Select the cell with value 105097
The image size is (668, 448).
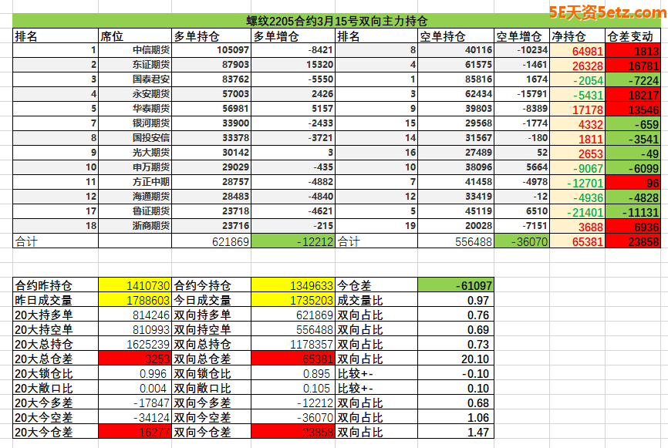[211, 50]
